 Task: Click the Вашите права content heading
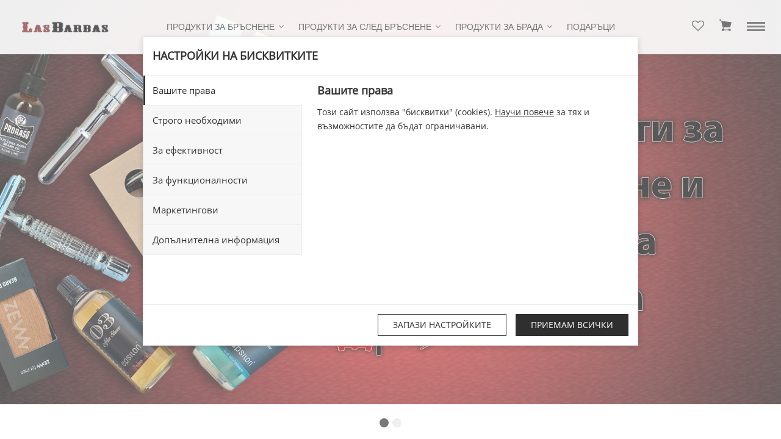pyautogui.click(x=355, y=90)
